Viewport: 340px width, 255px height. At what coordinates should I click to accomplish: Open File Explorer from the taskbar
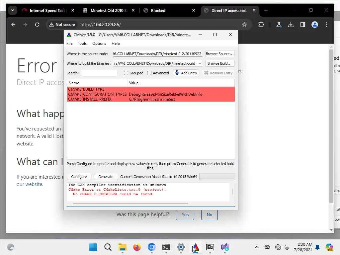click(x=122, y=247)
